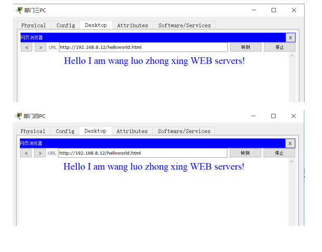Open the Config tab in 部门四PC window

tap(65, 131)
